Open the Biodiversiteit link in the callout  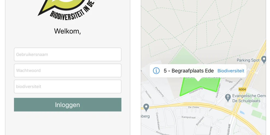tap(231, 71)
